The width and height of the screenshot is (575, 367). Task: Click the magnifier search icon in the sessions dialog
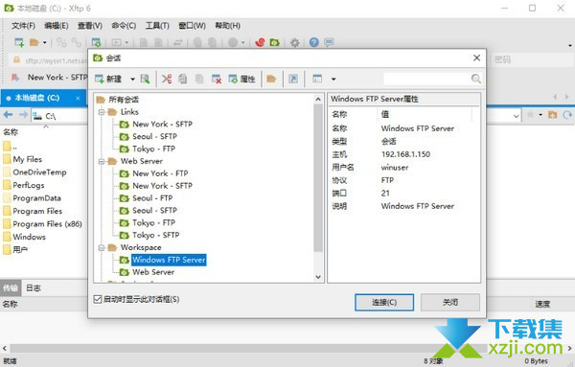(476, 79)
